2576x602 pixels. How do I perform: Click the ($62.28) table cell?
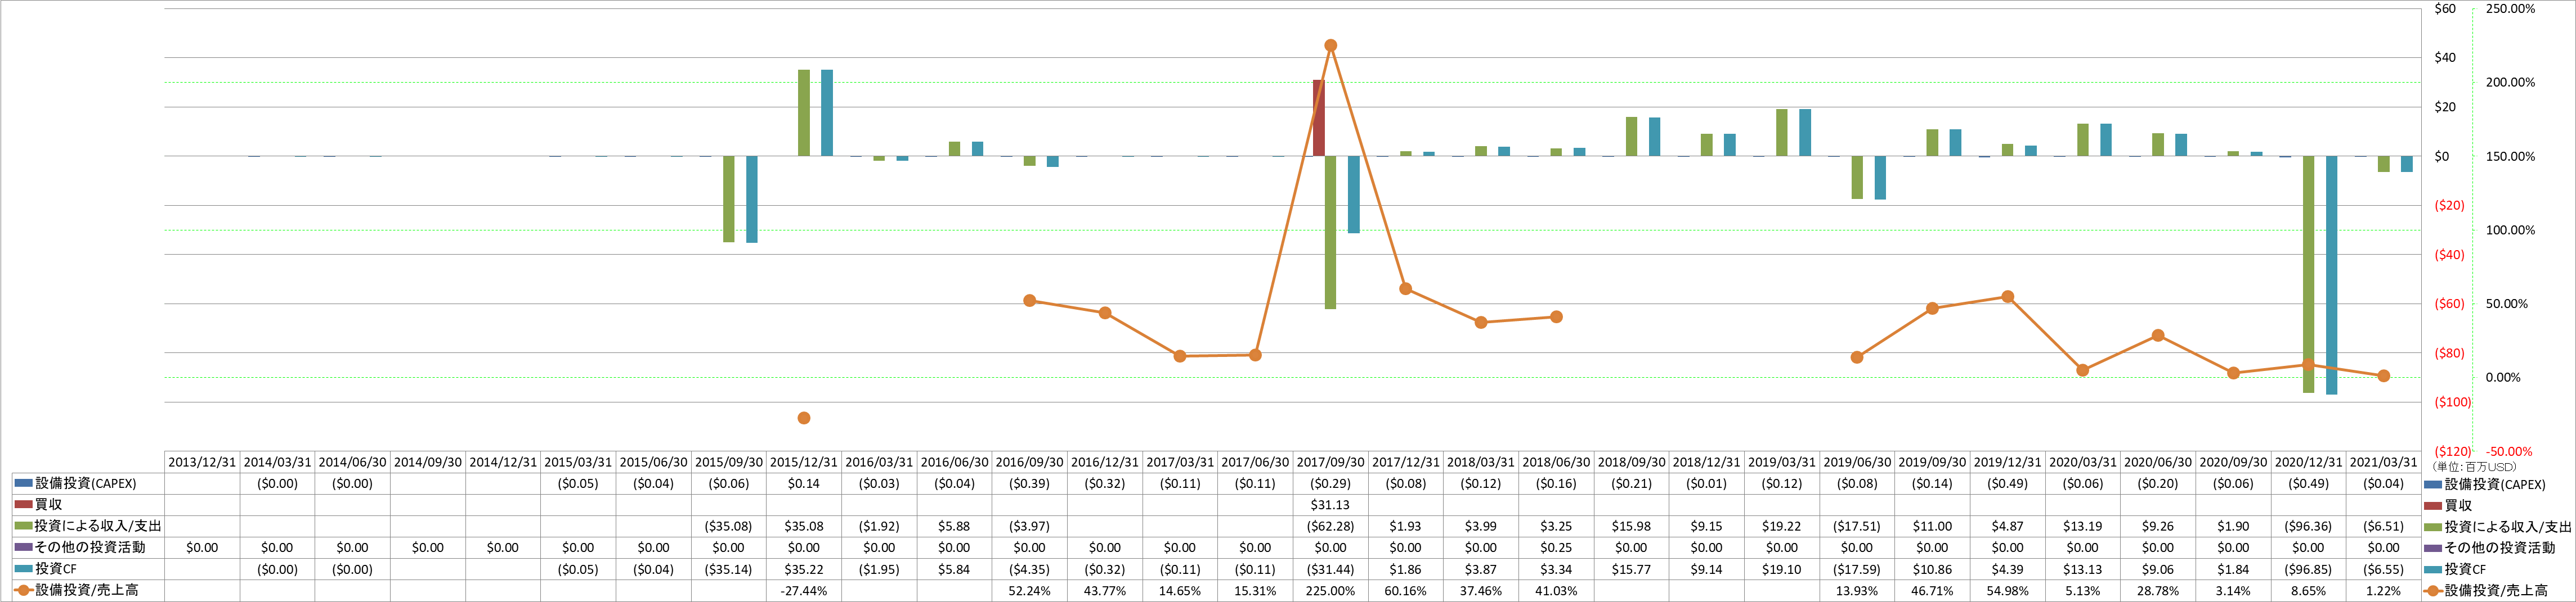click(1330, 526)
